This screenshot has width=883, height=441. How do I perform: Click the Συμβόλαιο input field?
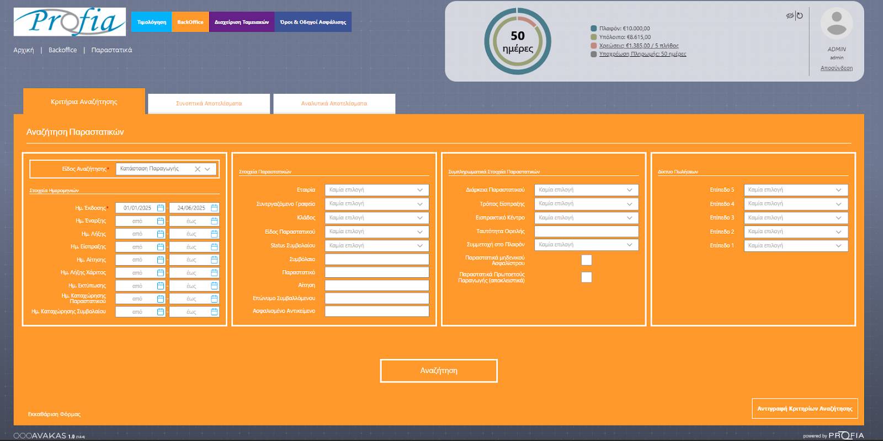[376, 259]
